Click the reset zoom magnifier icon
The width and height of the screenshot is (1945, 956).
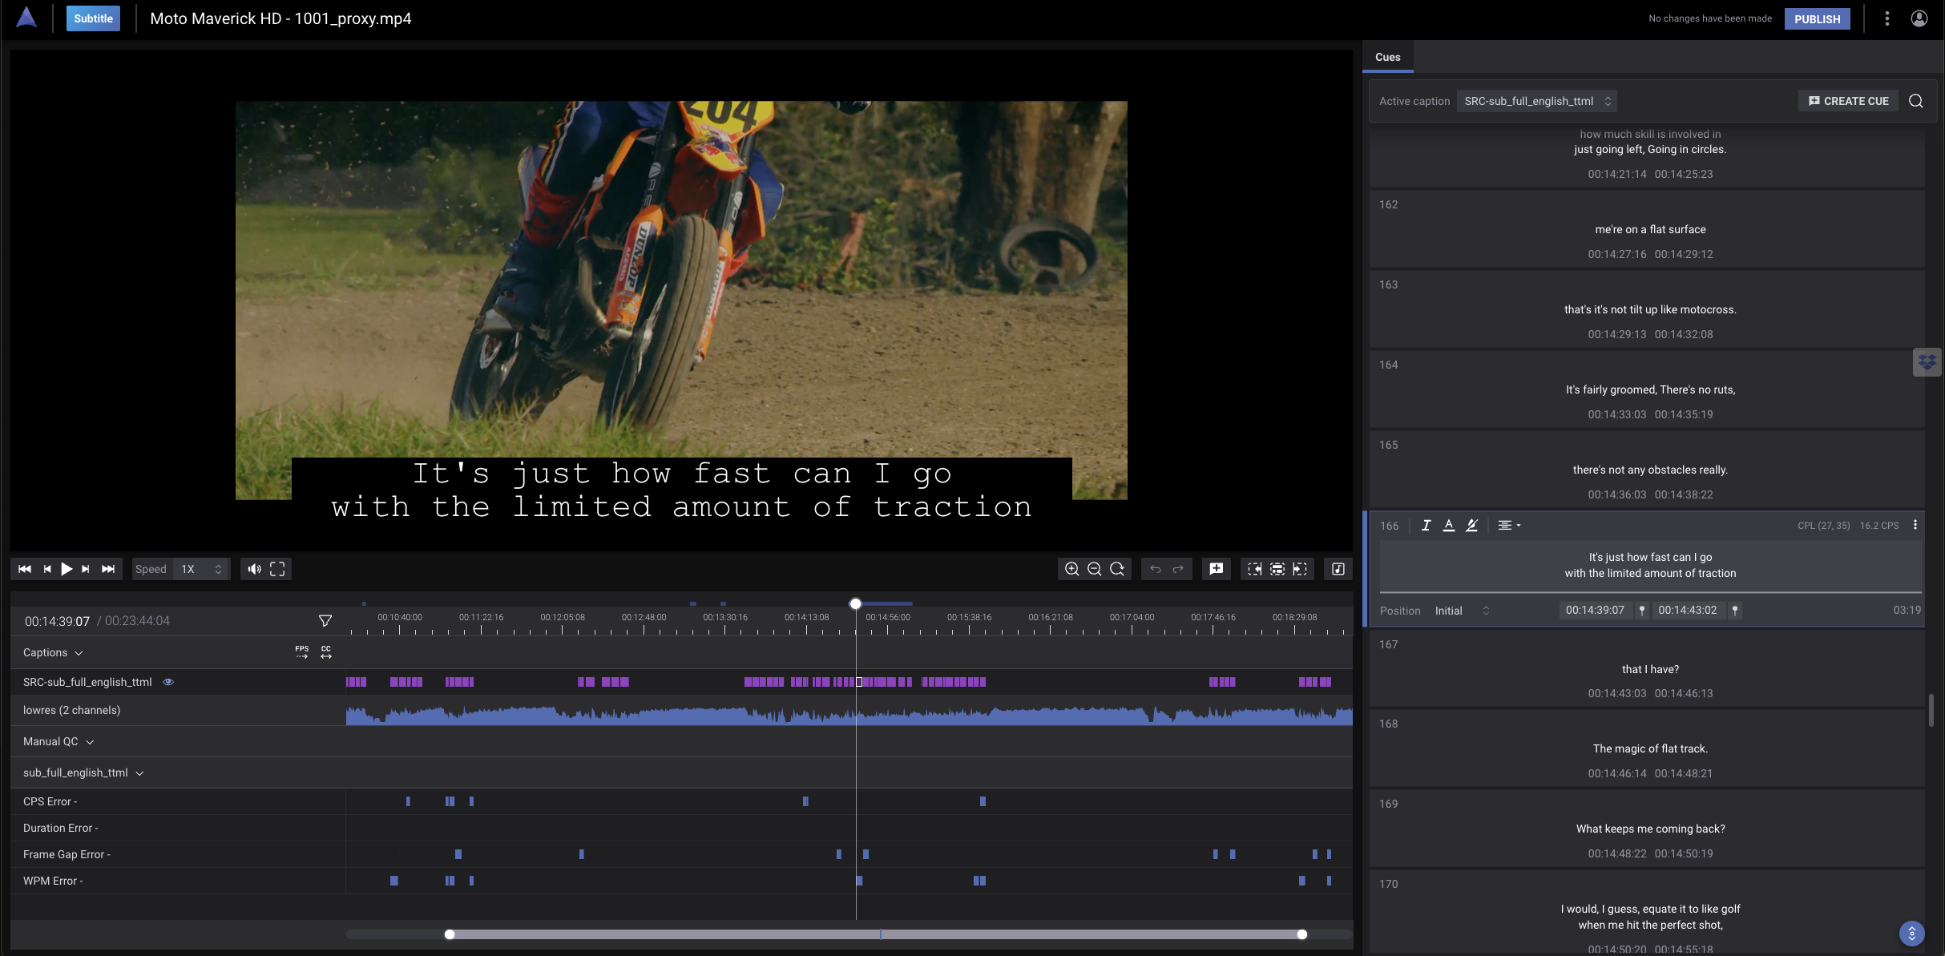(1117, 569)
